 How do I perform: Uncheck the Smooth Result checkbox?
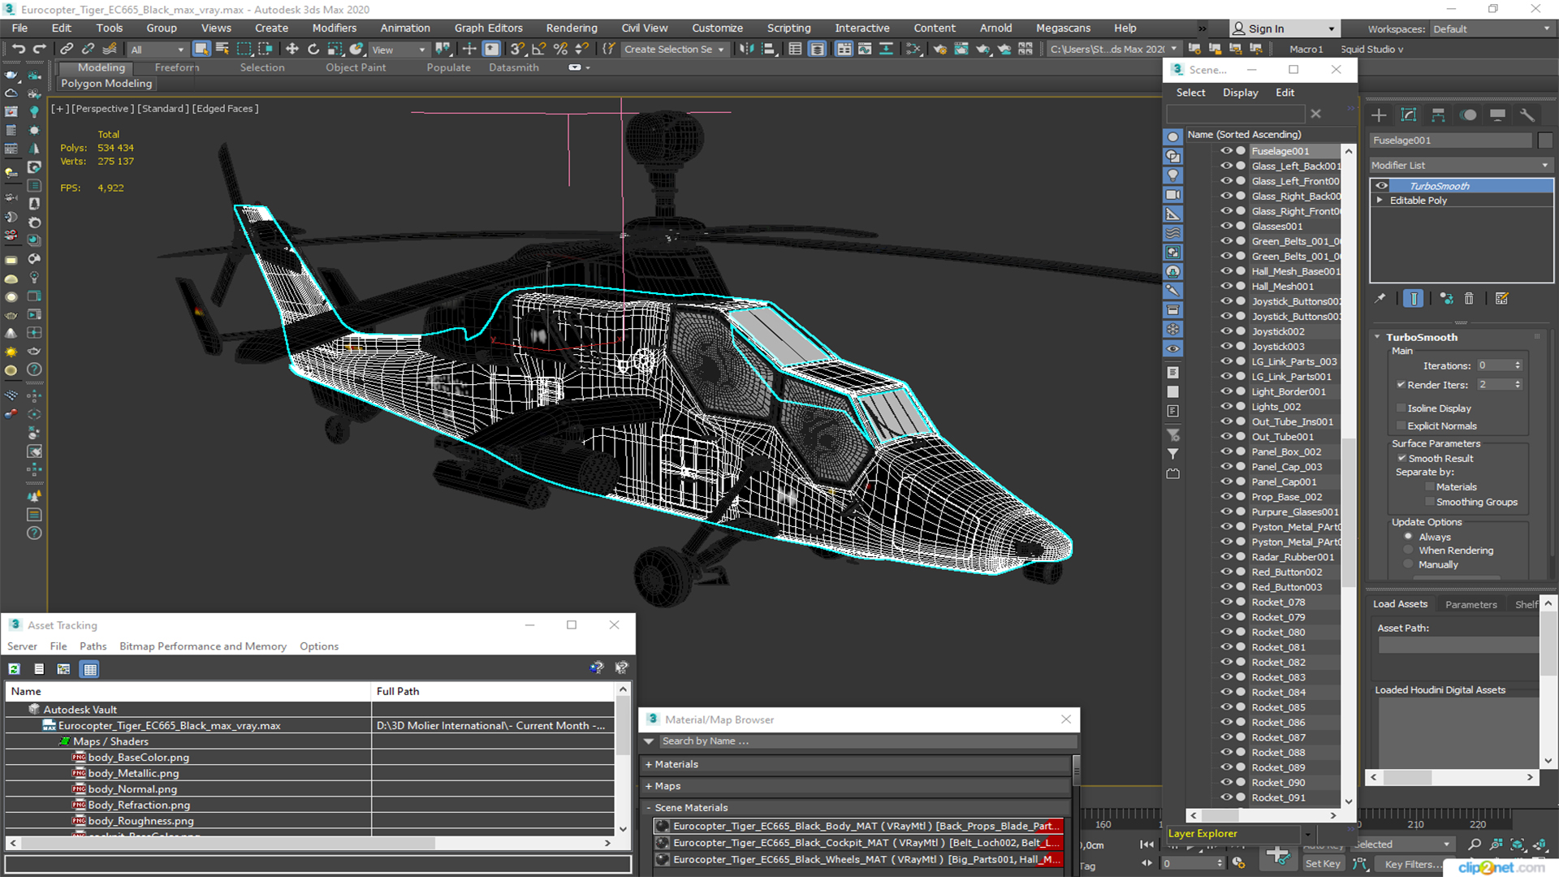1401,459
